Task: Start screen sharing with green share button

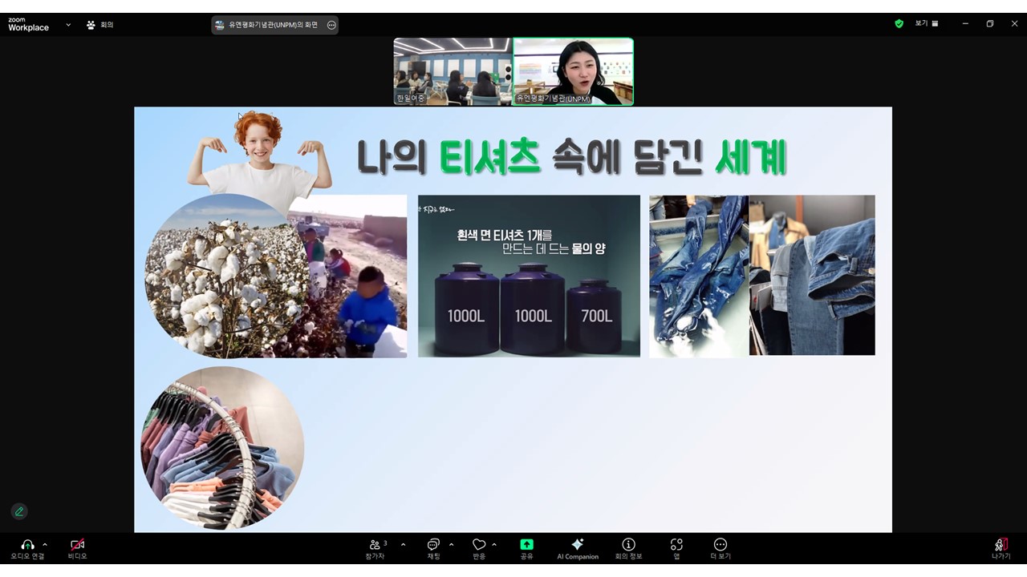Action: coord(526,545)
